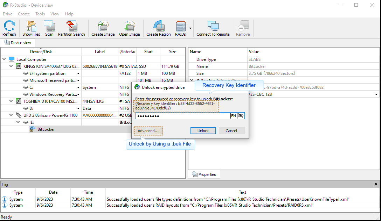Open the AES-CBC 128 encryption dropdown
The width and height of the screenshot is (381, 221).
point(376,94)
